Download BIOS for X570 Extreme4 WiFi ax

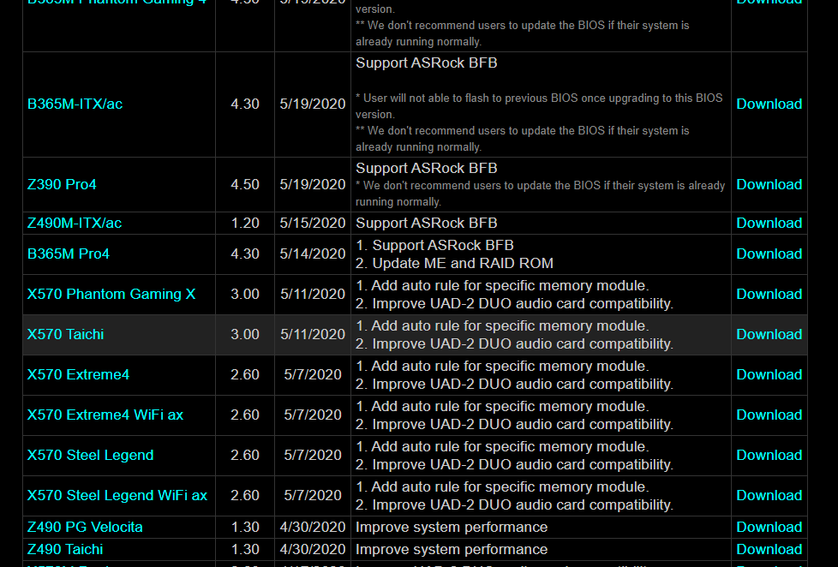[x=769, y=415]
